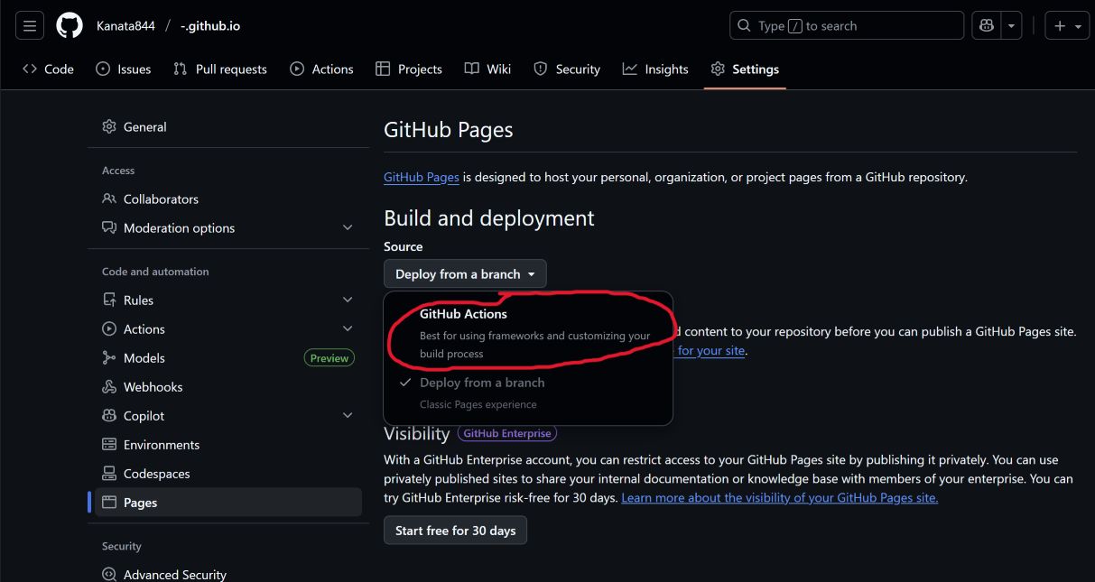Click inside the search field
This screenshot has width=1095, height=582.
[846, 25]
